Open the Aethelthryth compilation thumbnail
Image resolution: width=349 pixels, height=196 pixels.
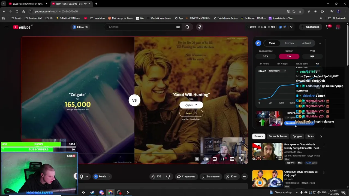pos(267,151)
